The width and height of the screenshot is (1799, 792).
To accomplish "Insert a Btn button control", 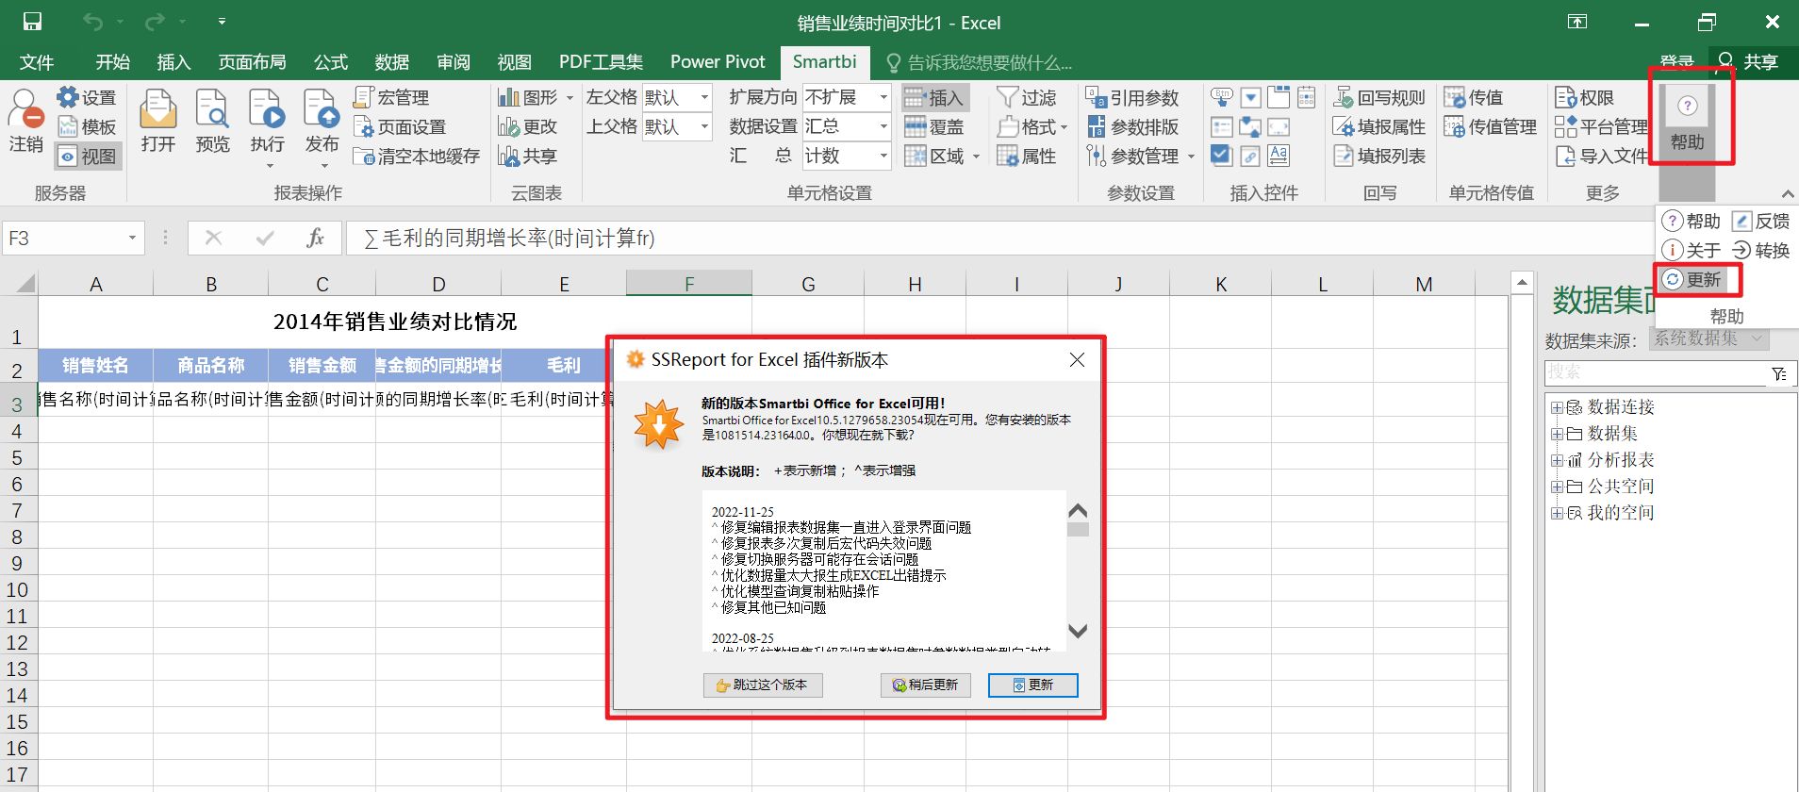I will 1222,97.
